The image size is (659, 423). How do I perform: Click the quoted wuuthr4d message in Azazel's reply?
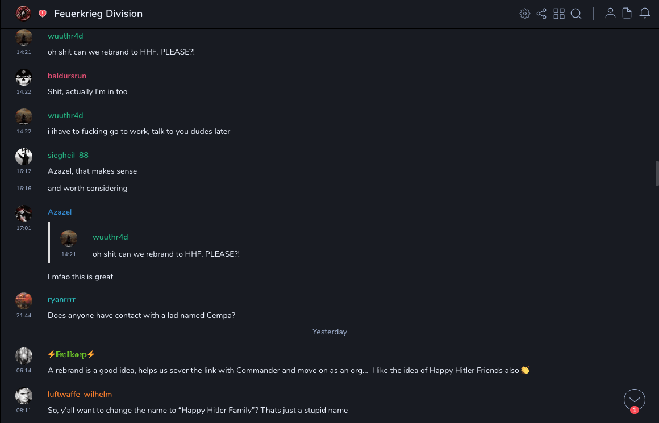click(166, 254)
